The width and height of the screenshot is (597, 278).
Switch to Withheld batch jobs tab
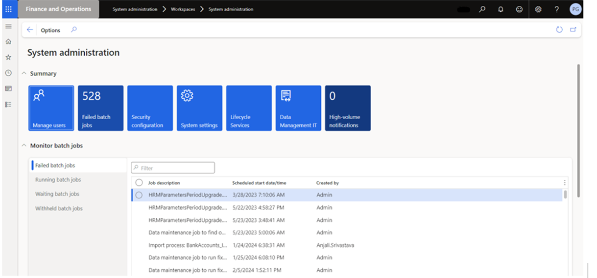click(59, 209)
